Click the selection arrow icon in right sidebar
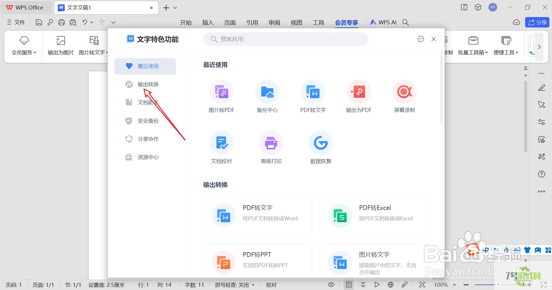The image size is (552, 290). point(542,105)
